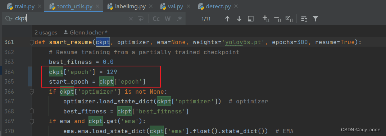Toggle multiline search results view icon
The image size is (386, 136).
(304, 19)
